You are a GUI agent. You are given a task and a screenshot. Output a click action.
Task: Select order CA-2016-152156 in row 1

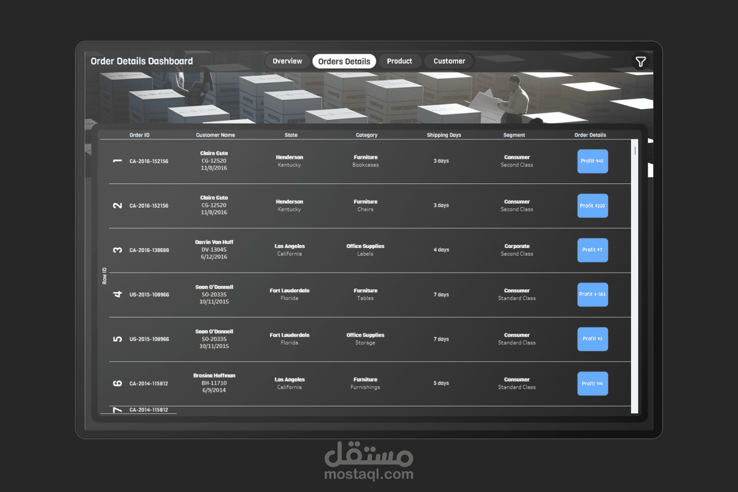[149, 161]
